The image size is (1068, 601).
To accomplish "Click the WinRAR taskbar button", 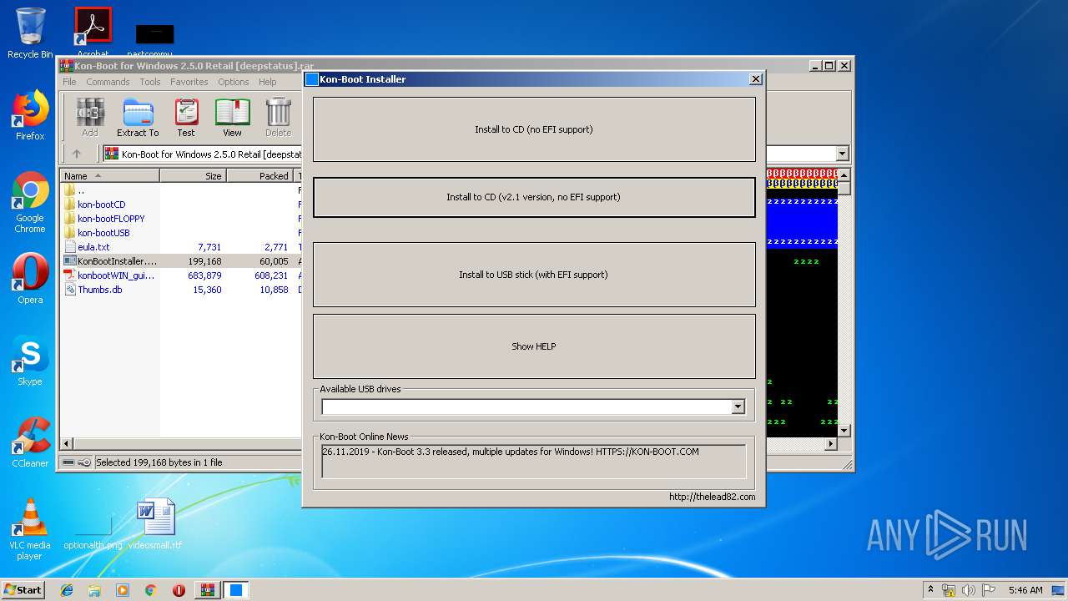I will (x=207, y=590).
